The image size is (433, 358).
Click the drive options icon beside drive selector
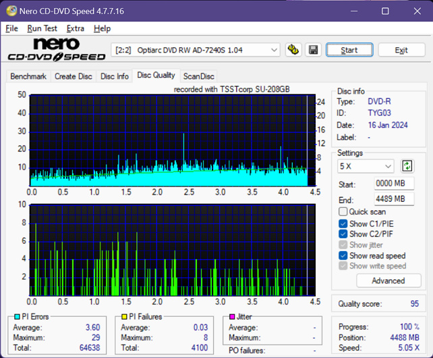293,50
